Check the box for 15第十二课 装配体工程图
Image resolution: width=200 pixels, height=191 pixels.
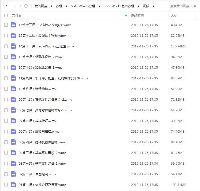tap(6, 35)
